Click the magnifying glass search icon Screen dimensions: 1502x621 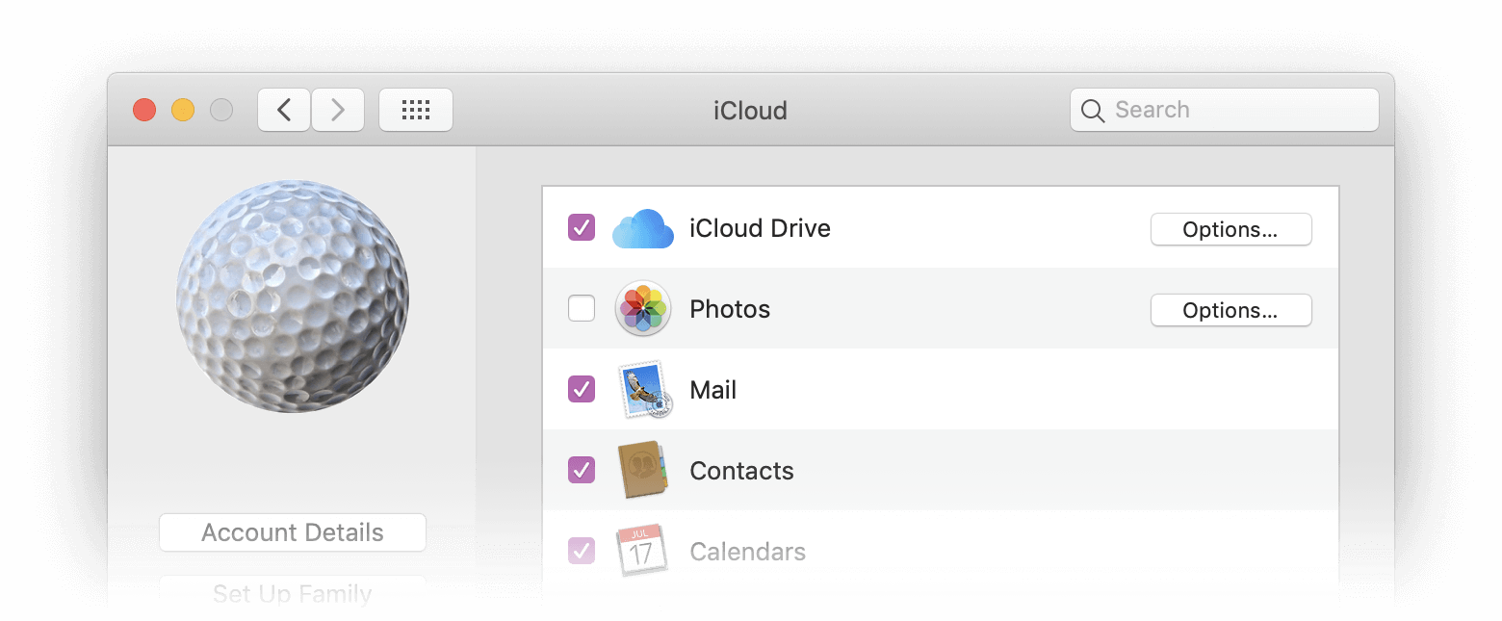tap(1093, 111)
